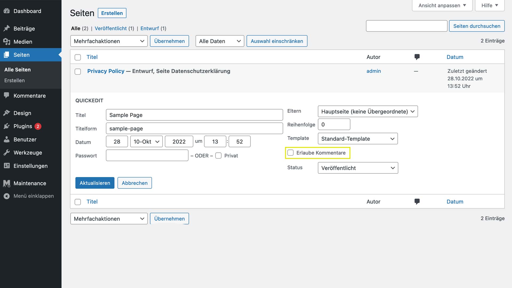Image resolution: width=512 pixels, height=288 pixels.
Task: Click the red Plugins update badge
Action: pos(38,126)
